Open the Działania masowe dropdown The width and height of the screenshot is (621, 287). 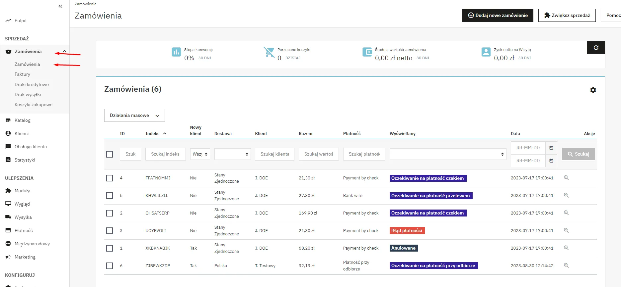pos(134,116)
